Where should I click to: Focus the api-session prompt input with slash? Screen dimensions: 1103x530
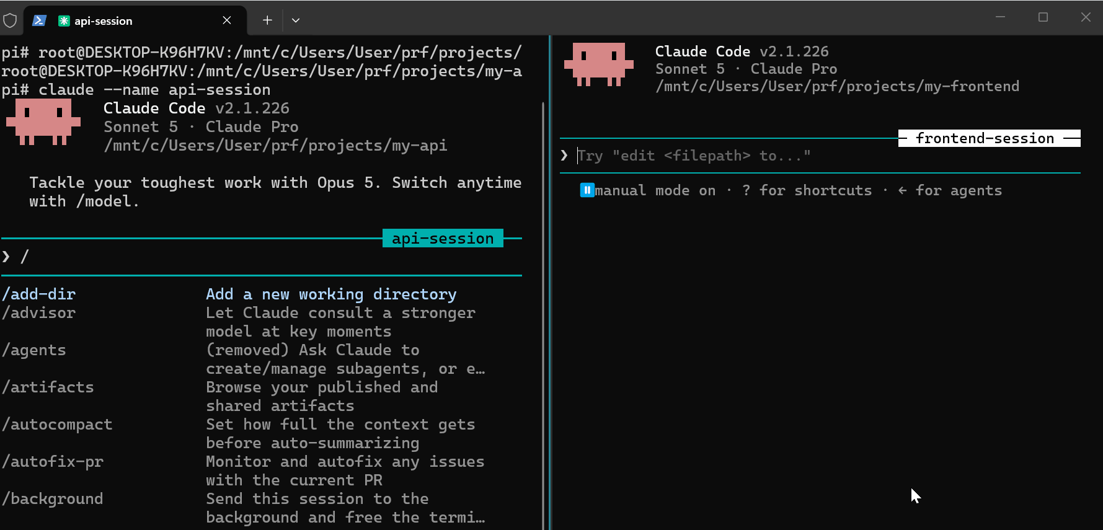pos(262,257)
